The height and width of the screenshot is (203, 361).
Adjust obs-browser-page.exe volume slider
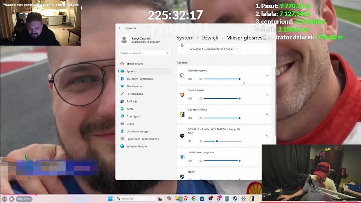point(222,161)
